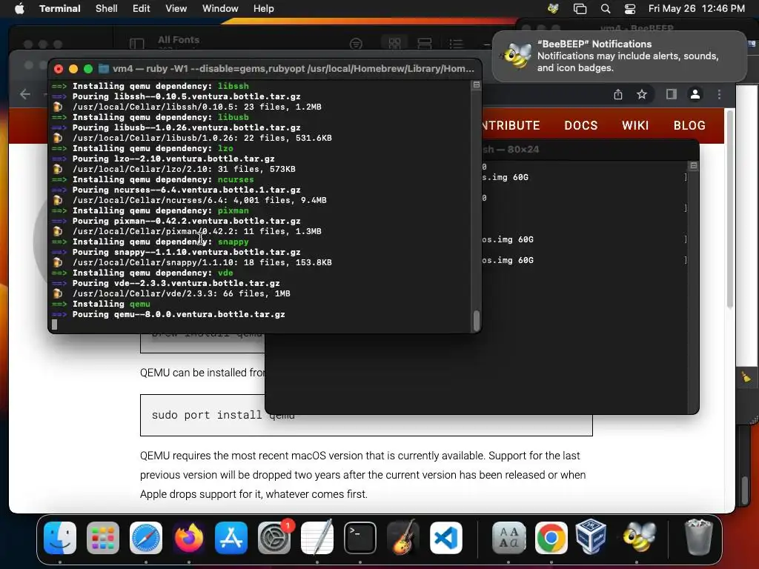Click the date and time in menu bar
The height and width of the screenshot is (569, 759).
pos(696,8)
